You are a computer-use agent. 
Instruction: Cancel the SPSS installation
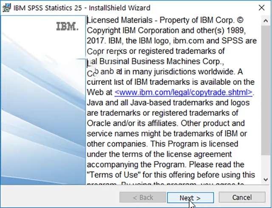click(x=241, y=197)
